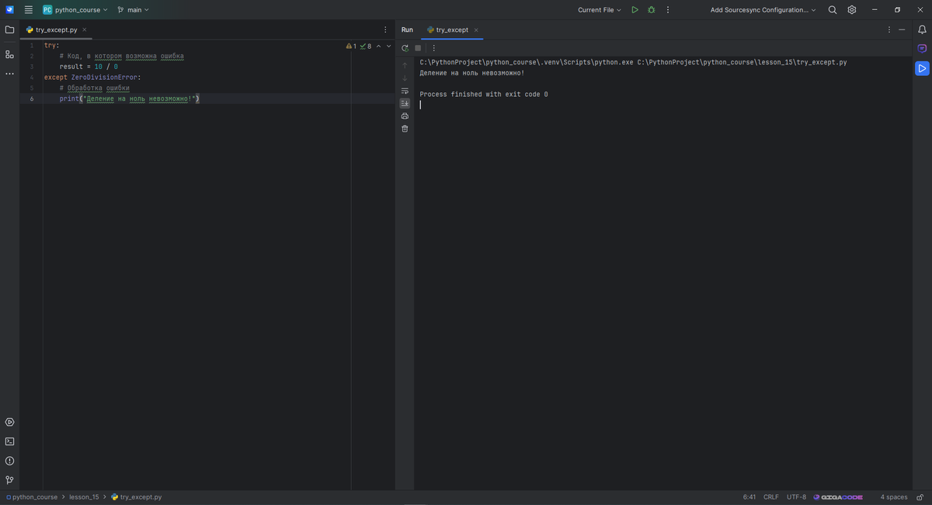Expand the python_course project dropdown
The image size is (932, 505).
click(x=76, y=10)
